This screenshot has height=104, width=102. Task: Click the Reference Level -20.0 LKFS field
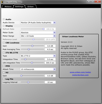tap(50, 39)
